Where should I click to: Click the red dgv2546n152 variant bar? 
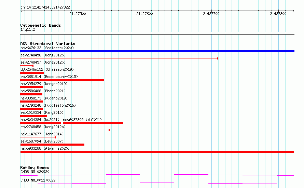(32, 73)
